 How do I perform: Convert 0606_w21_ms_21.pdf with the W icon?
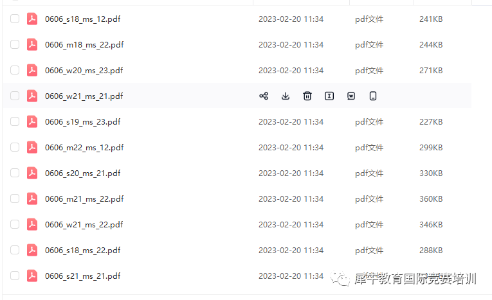pyautogui.click(x=351, y=96)
